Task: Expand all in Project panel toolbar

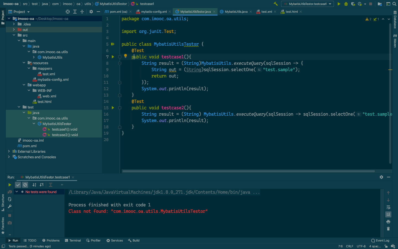Action: 75,12
